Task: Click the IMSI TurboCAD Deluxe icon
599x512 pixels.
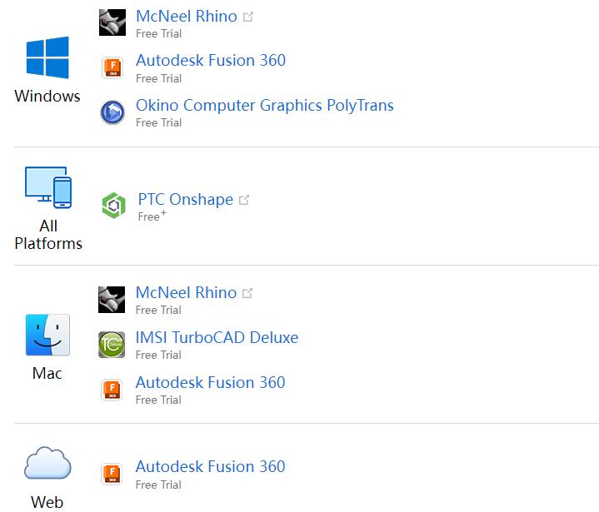Action: [x=112, y=345]
